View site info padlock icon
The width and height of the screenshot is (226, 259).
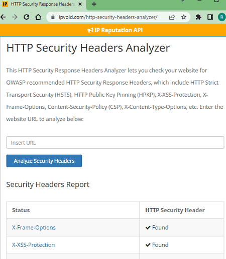53,17
